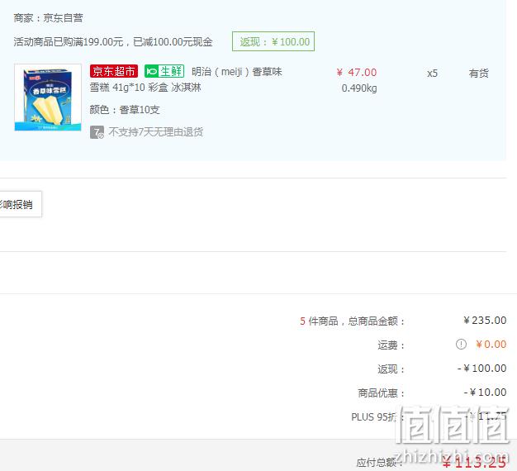517x471 pixels.
Task: Select the 运费 label
Action: (x=391, y=345)
